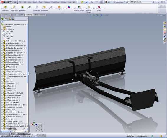Select the root assembly 00 Lapsta kopa

click(14, 24)
